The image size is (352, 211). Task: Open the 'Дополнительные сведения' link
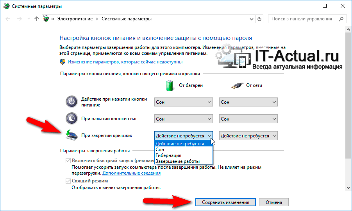[x=132, y=173]
